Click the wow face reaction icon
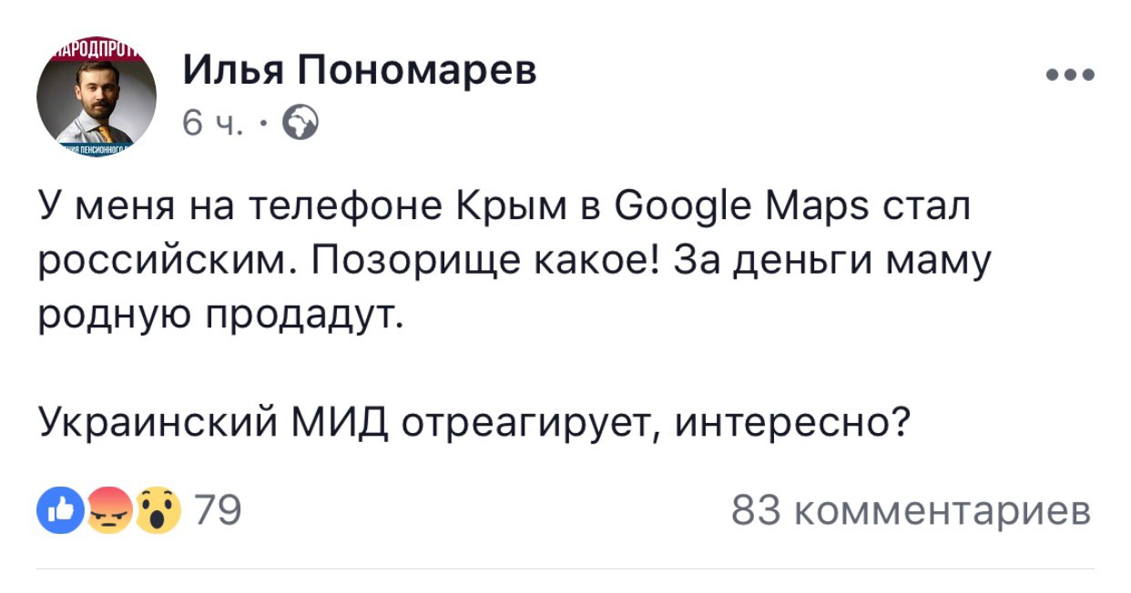The height and width of the screenshot is (593, 1131). 158,512
